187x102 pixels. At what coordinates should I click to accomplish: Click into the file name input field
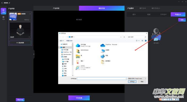[102, 79]
